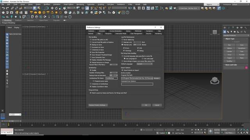
Task: Click the Play Animation button
Action: 198,130
